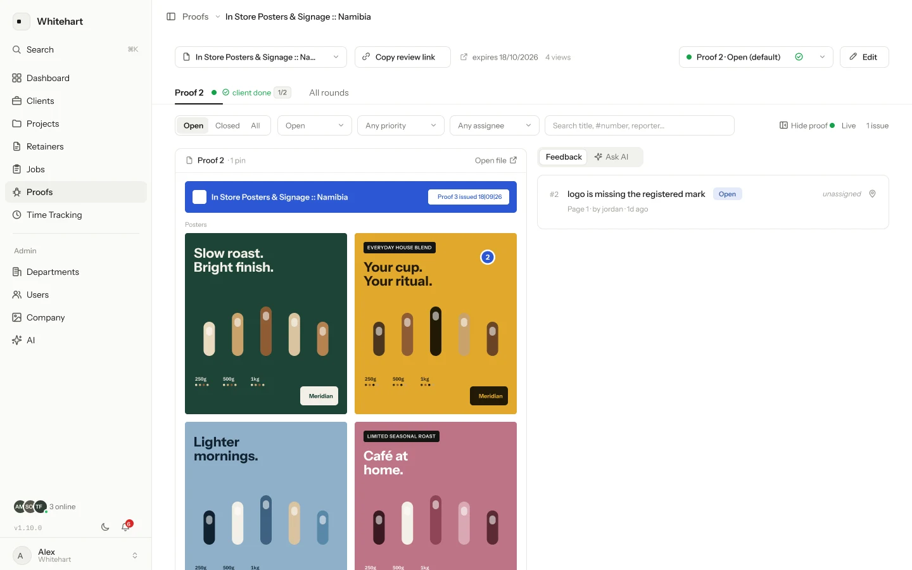This screenshot has width=912, height=570.
Task: Open the Proof 2 · Open (default) version dropdown
Action: (756, 57)
